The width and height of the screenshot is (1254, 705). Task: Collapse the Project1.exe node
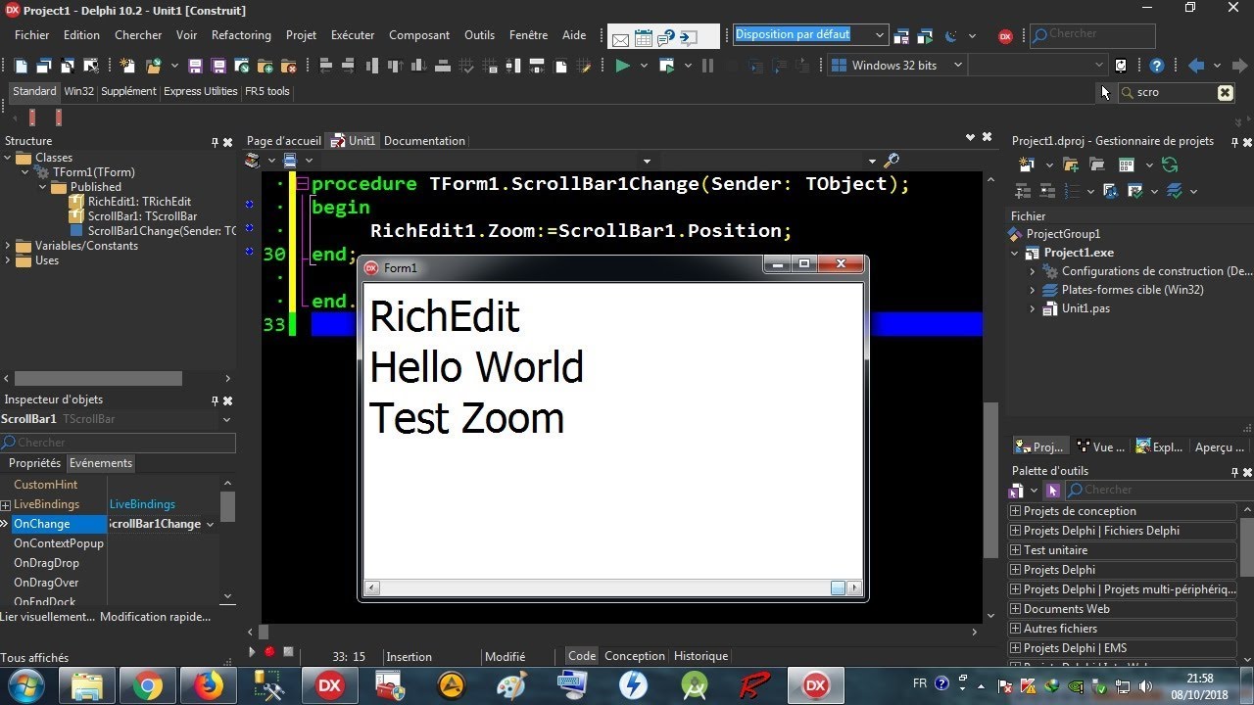1015,253
